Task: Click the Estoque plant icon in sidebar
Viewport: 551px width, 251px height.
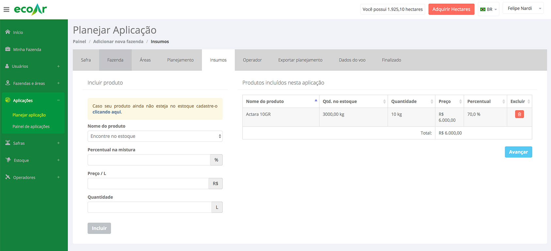Action: (x=8, y=160)
